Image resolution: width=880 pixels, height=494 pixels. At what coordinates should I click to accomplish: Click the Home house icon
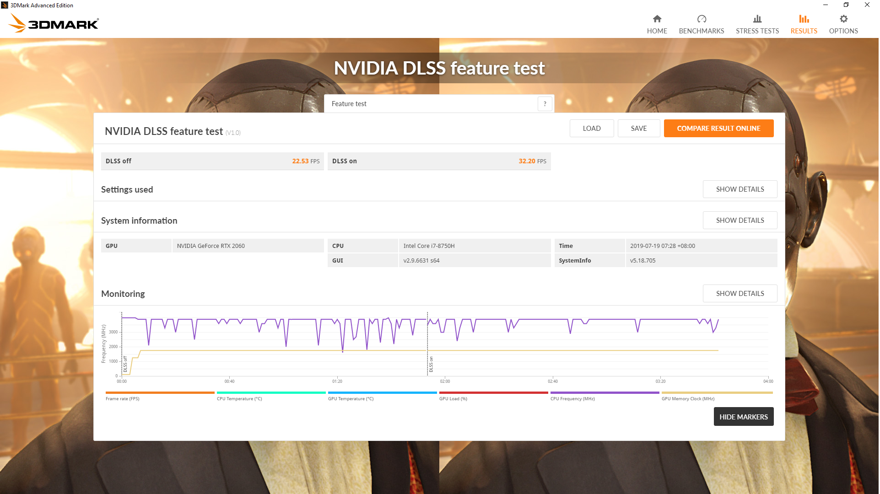pyautogui.click(x=658, y=19)
